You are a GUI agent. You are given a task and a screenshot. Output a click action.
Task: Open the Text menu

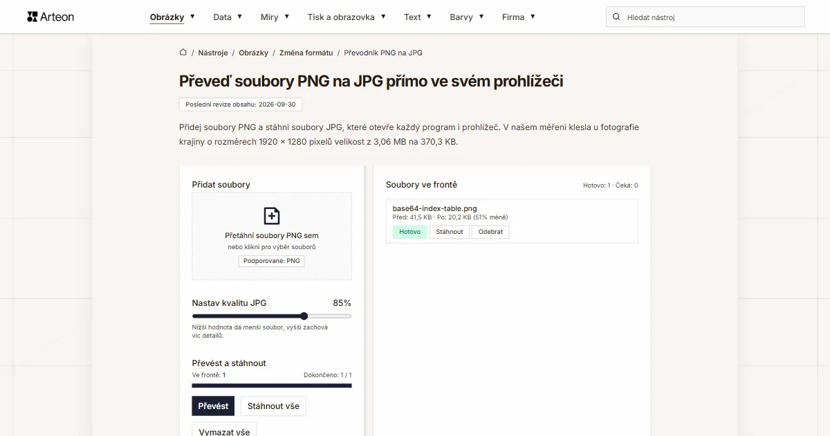click(x=418, y=17)
